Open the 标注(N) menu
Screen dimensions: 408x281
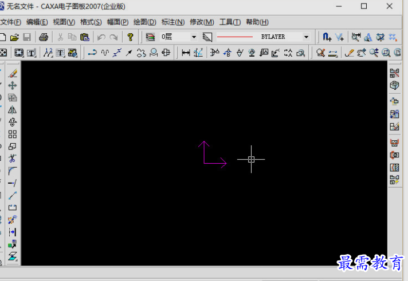(x=173, y=22)
